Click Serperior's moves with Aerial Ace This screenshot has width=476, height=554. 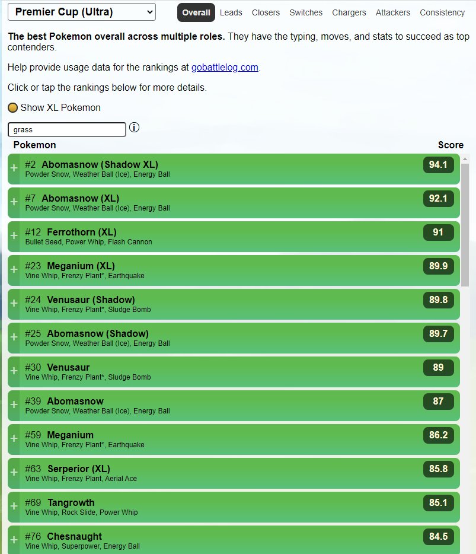coord(81,479)
